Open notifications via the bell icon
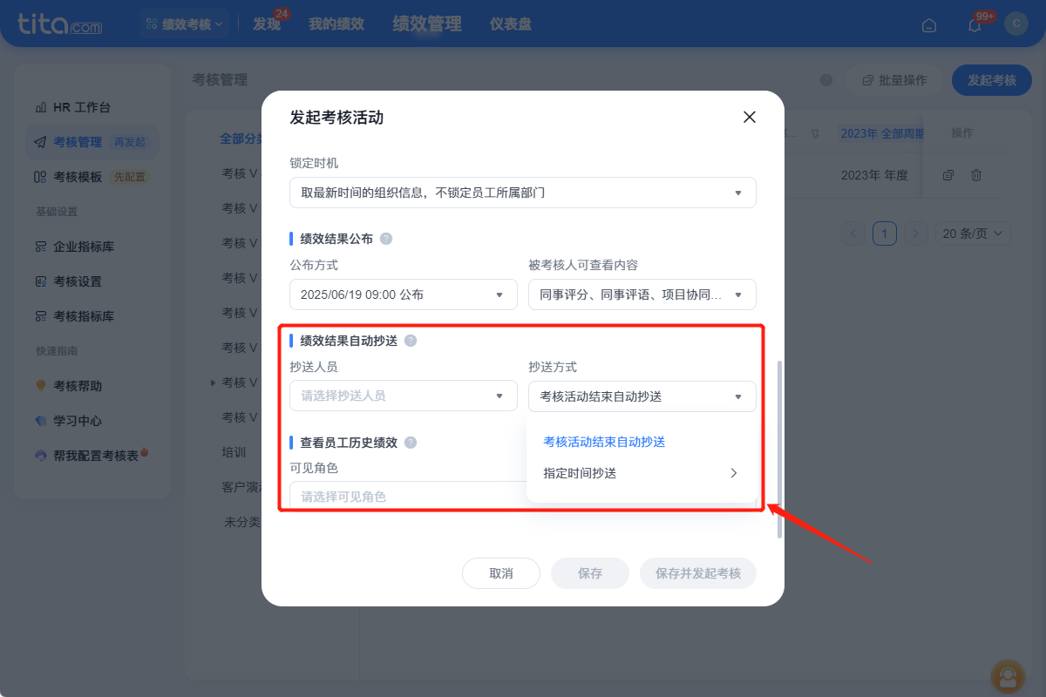 974,24
